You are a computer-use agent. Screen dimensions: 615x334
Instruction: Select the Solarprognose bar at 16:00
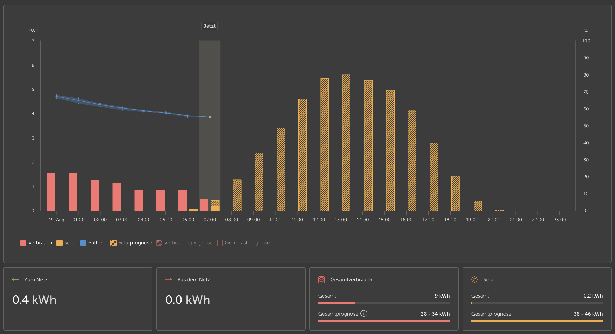pyautogui.click(x=412, y=160)
